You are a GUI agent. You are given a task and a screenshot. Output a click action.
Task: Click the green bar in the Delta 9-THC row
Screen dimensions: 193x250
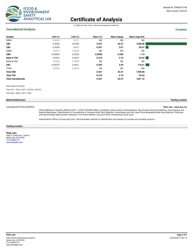point(147,58)
